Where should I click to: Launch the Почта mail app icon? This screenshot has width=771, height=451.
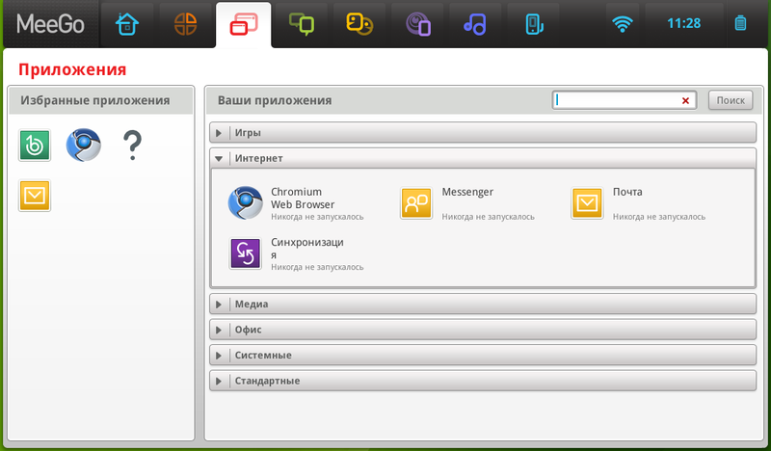587,202
